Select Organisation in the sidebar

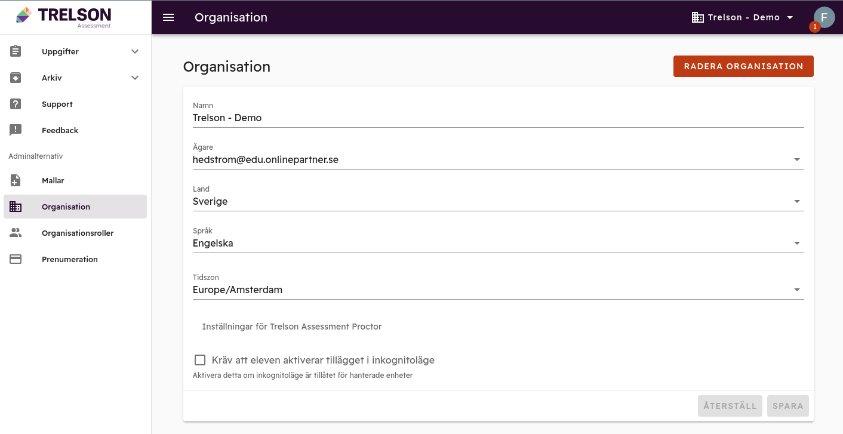(x=75, y=207)
